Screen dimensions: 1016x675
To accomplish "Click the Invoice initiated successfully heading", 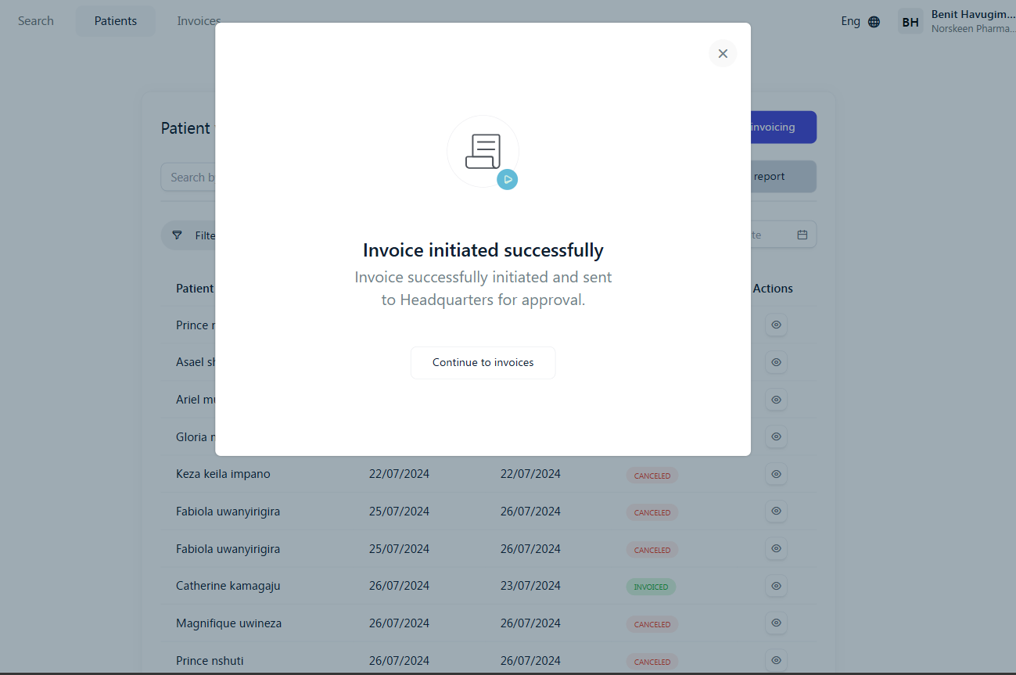I will (483, 250).
